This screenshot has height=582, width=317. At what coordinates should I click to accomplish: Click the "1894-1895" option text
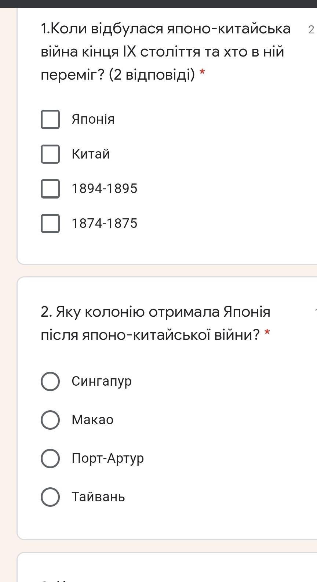(x=105, y=189)
